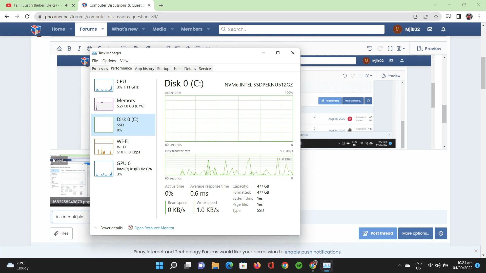486x273 pixels.
Task: Open Spotify from the taskbar
Action: (299, 265)
